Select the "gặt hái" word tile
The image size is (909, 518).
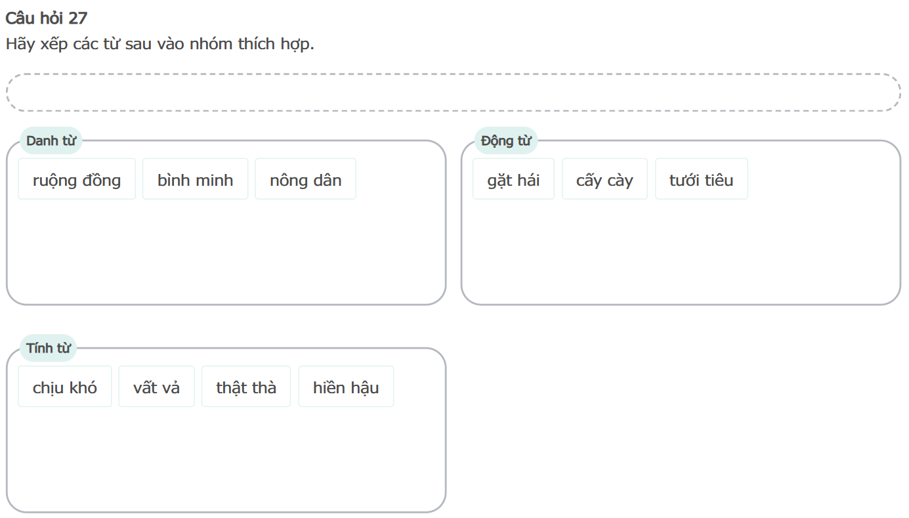point(513,179)
